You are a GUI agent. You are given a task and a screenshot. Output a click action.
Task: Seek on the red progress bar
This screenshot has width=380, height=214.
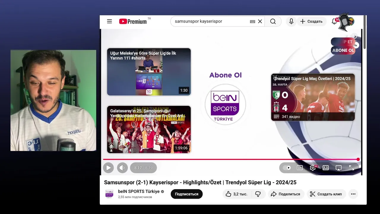(x=231, y=160)
